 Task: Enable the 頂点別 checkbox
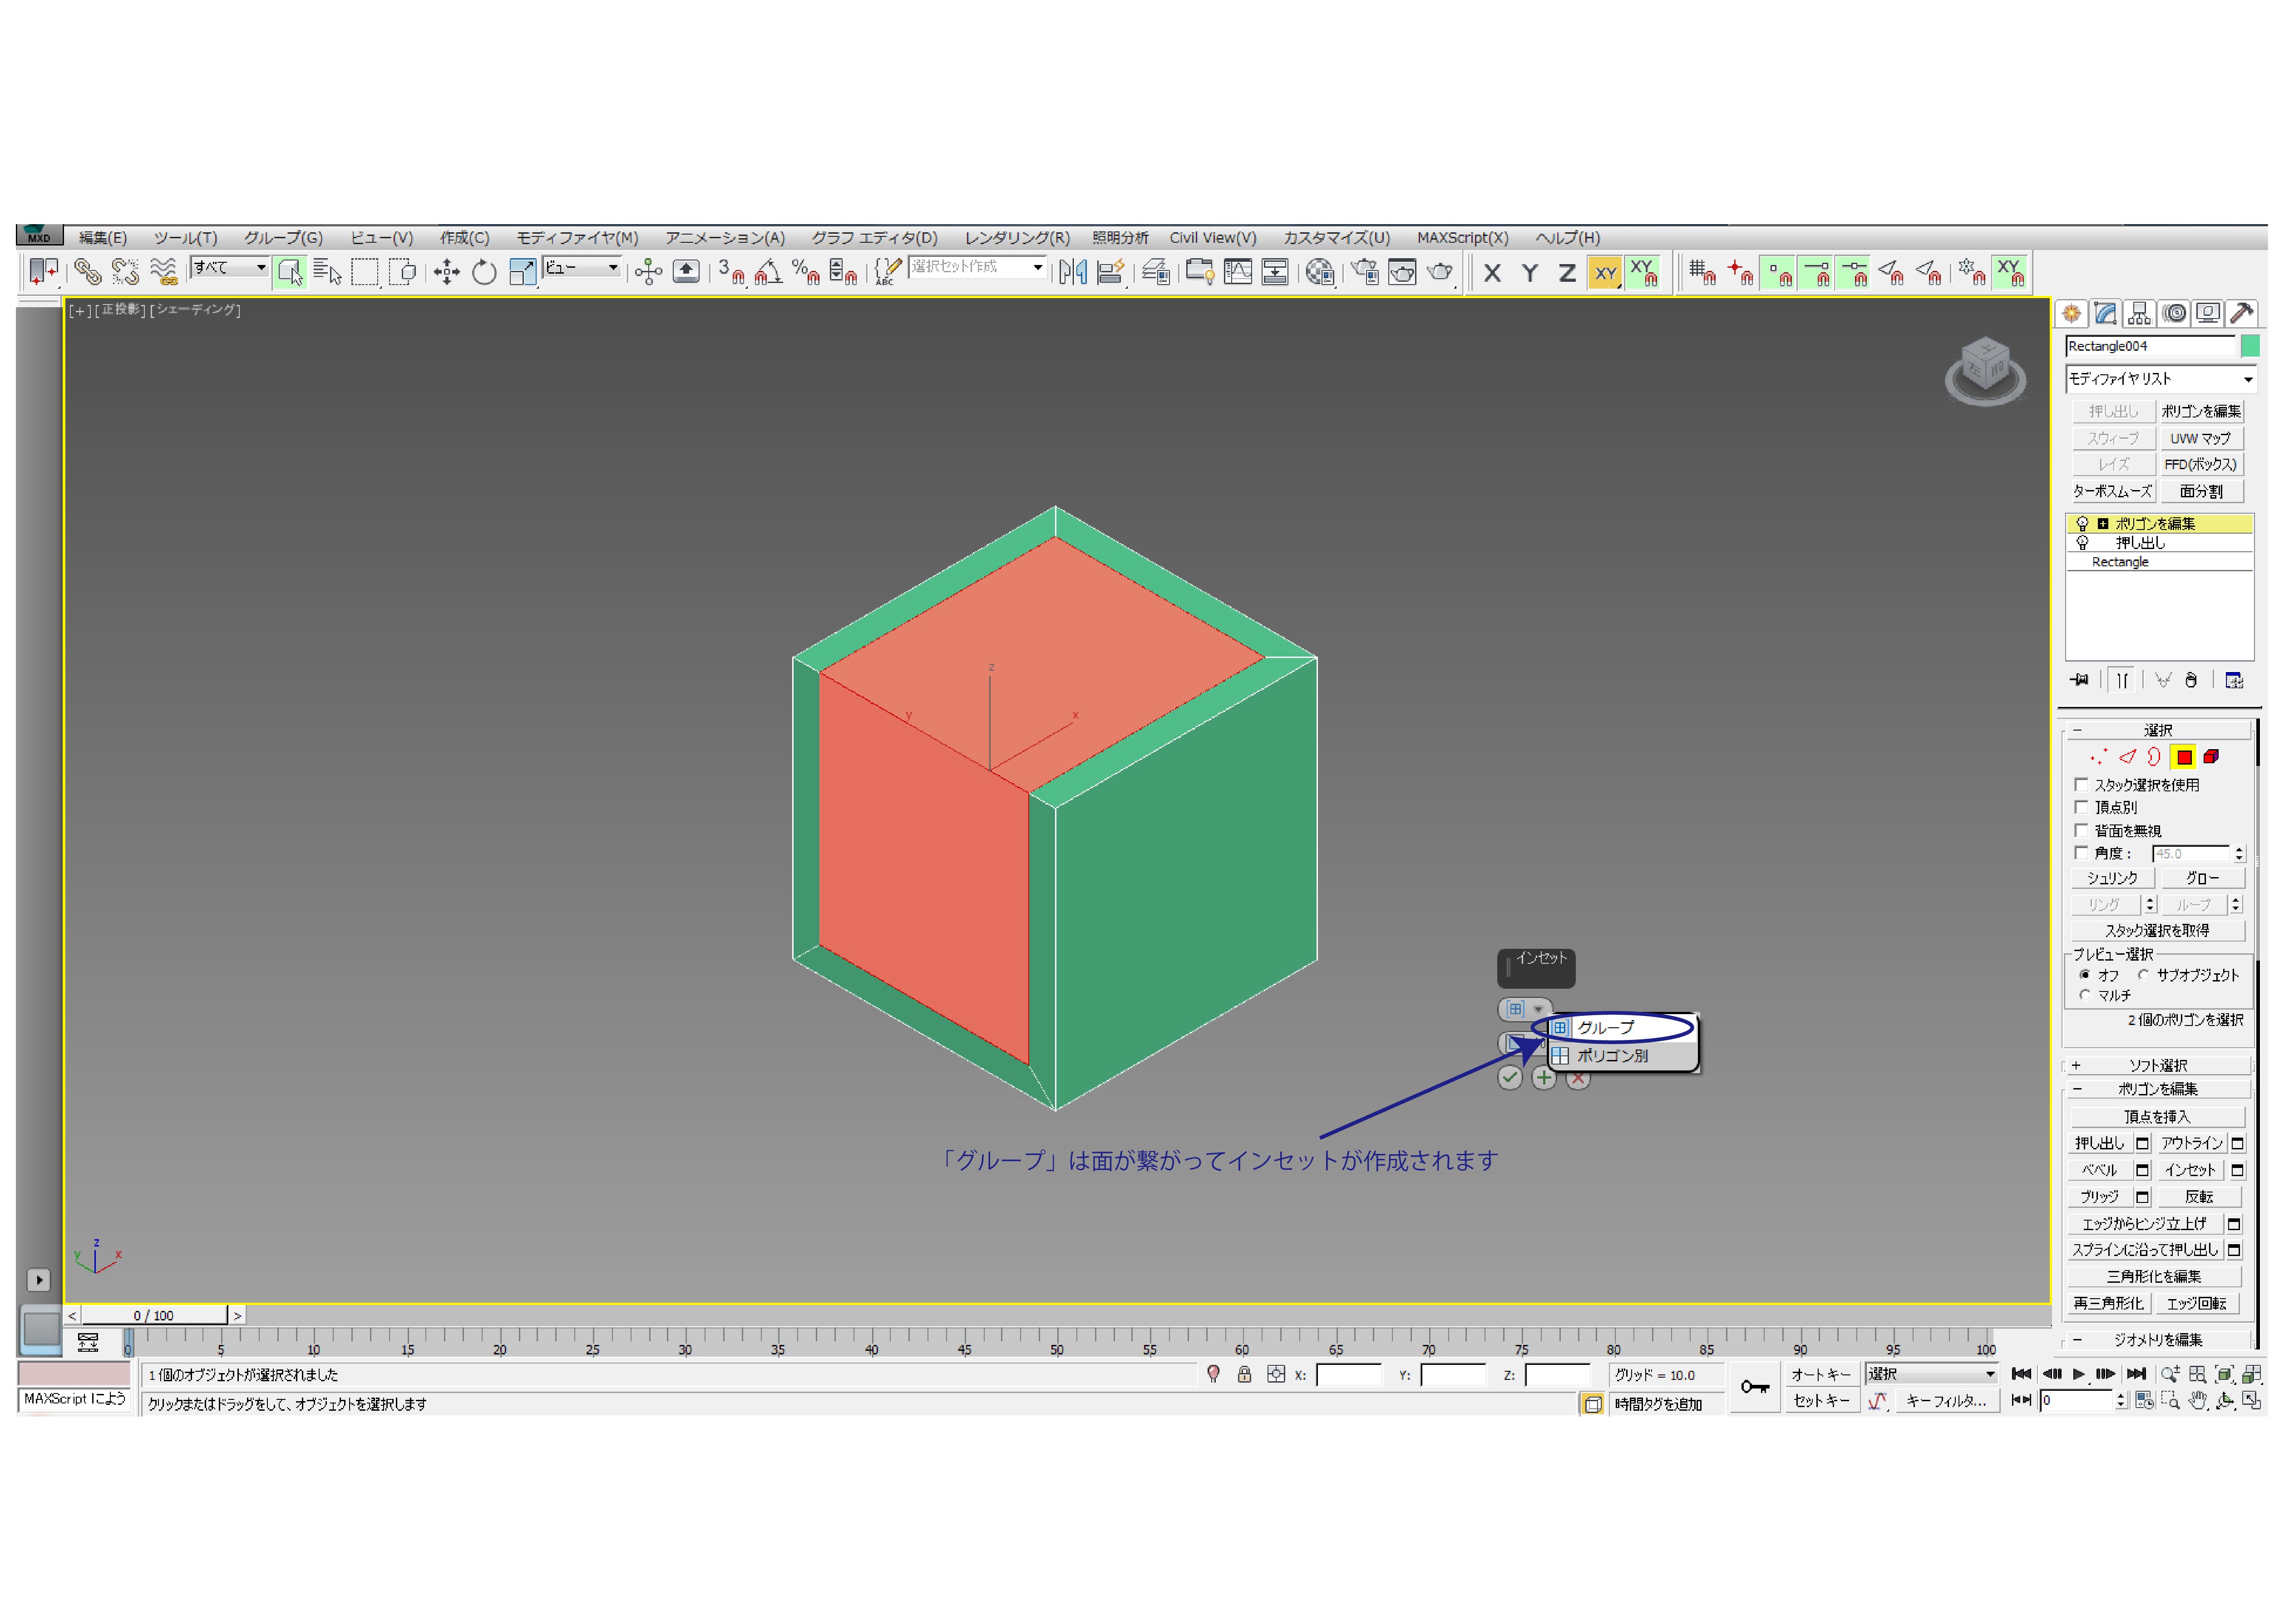pos(2081,807)
